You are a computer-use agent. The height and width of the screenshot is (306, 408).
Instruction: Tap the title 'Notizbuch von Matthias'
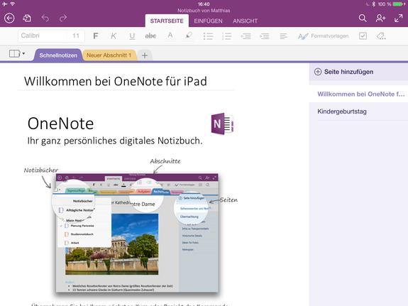(204, 11)
